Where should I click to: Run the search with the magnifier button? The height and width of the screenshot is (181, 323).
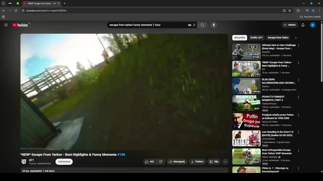tap(202, 25)
